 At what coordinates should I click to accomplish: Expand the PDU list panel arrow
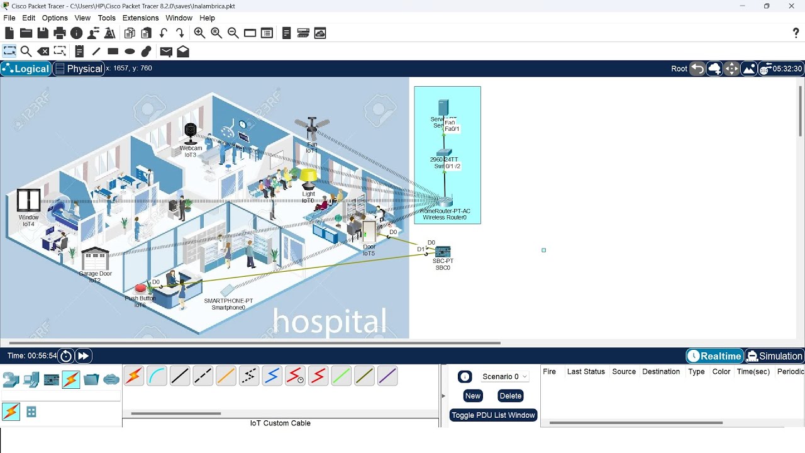[443, 396]
